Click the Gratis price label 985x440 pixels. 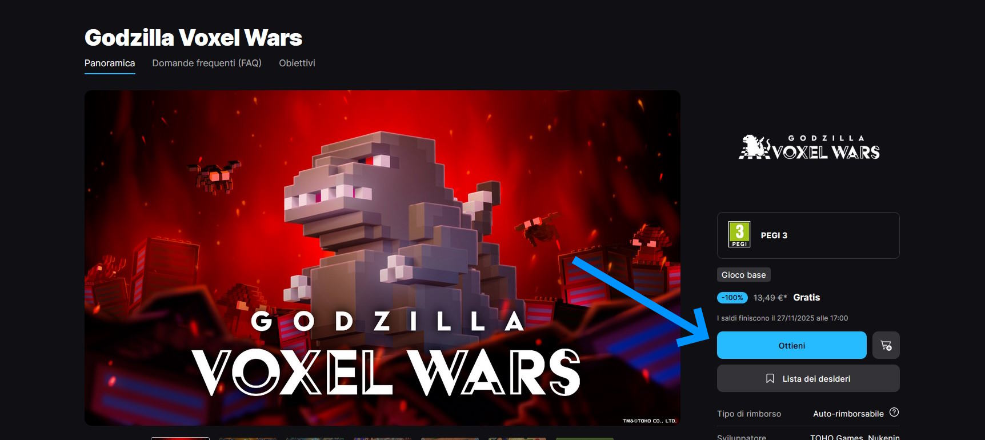tap(807, 298)
